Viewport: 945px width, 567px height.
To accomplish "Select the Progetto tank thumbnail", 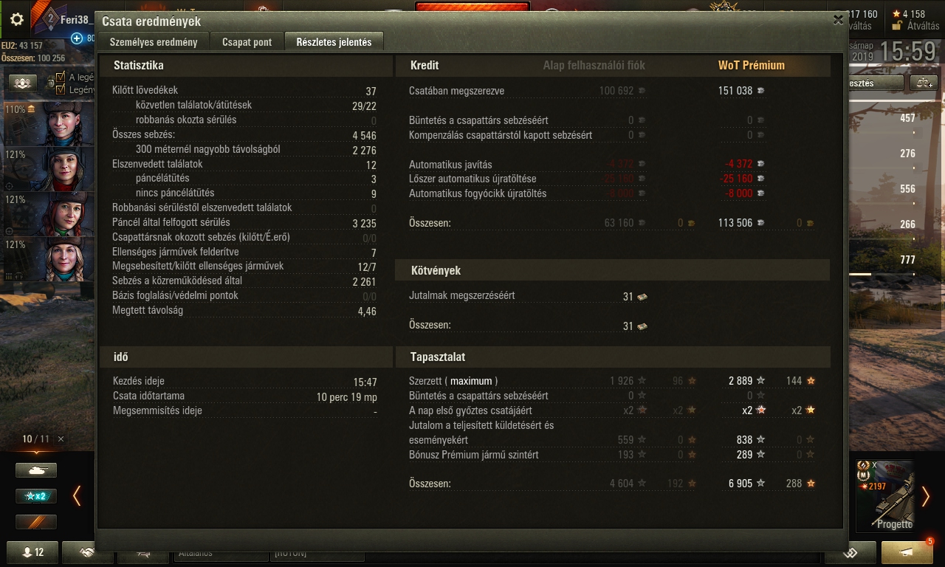I will [885, 495].
